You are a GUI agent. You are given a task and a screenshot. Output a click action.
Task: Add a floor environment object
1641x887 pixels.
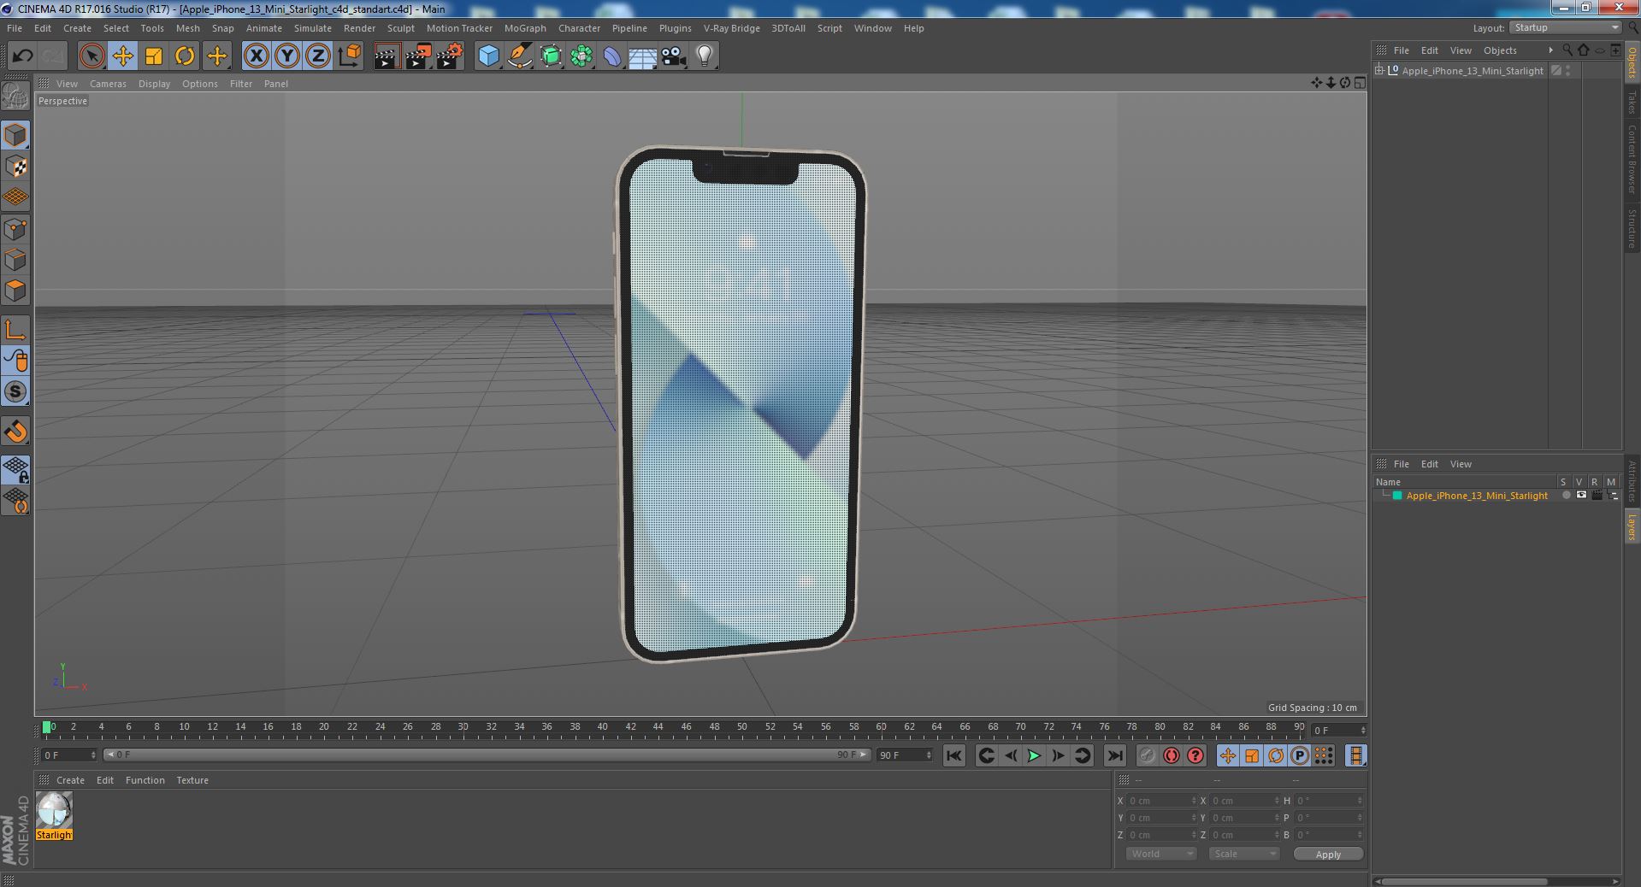[642, 56]
